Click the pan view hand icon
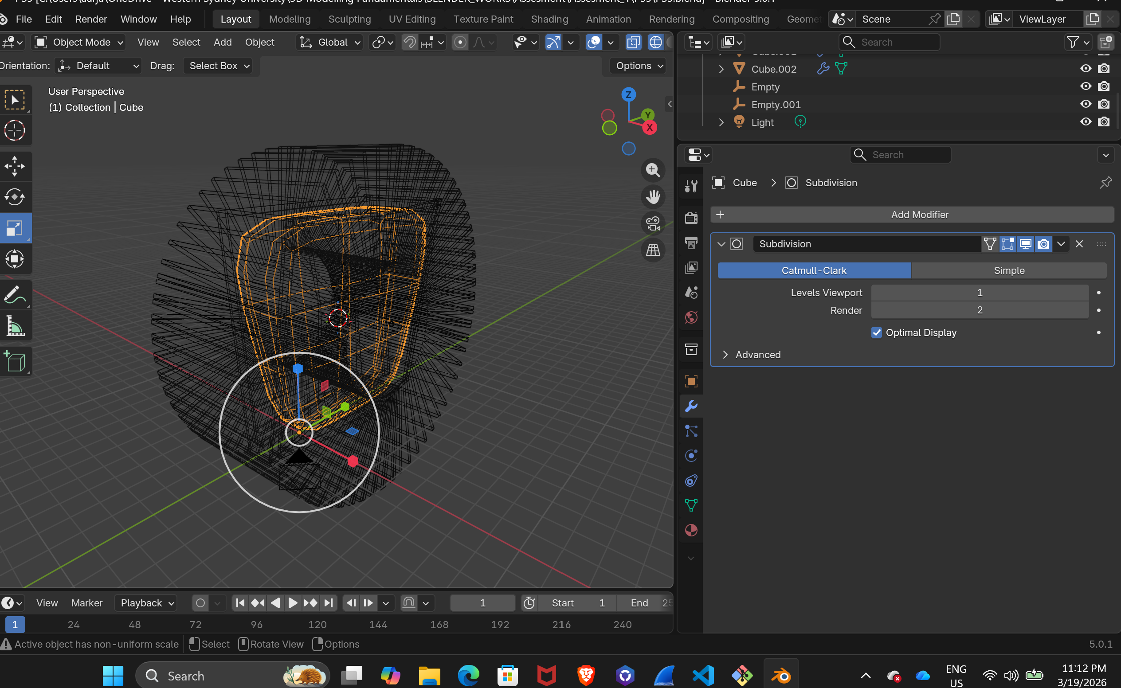The image size is (1121, 688). (653, 196)
